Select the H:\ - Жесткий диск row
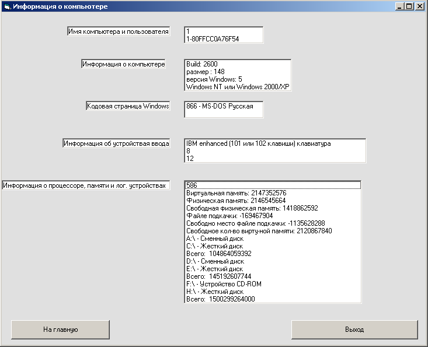This screenshot has height=347, width=428. click(273, 292)
